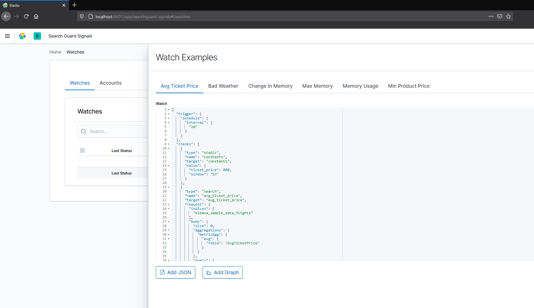Viewport: 534px width, 308px height.
Task: Collapse code fold arrow at line 1
Action: [x=169, y=110]
